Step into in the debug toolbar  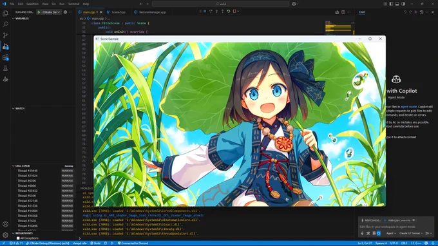click(x=216, y=11)
